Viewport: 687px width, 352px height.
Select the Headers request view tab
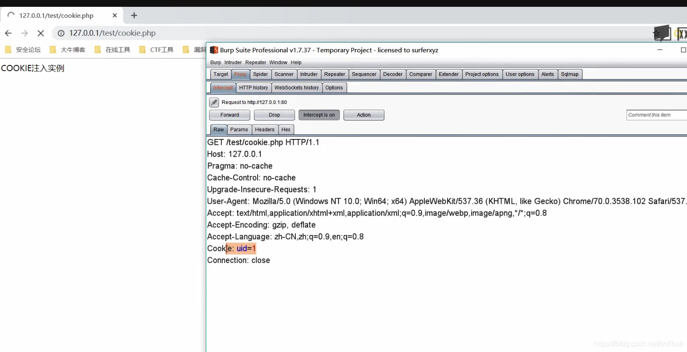coord(264,129)
